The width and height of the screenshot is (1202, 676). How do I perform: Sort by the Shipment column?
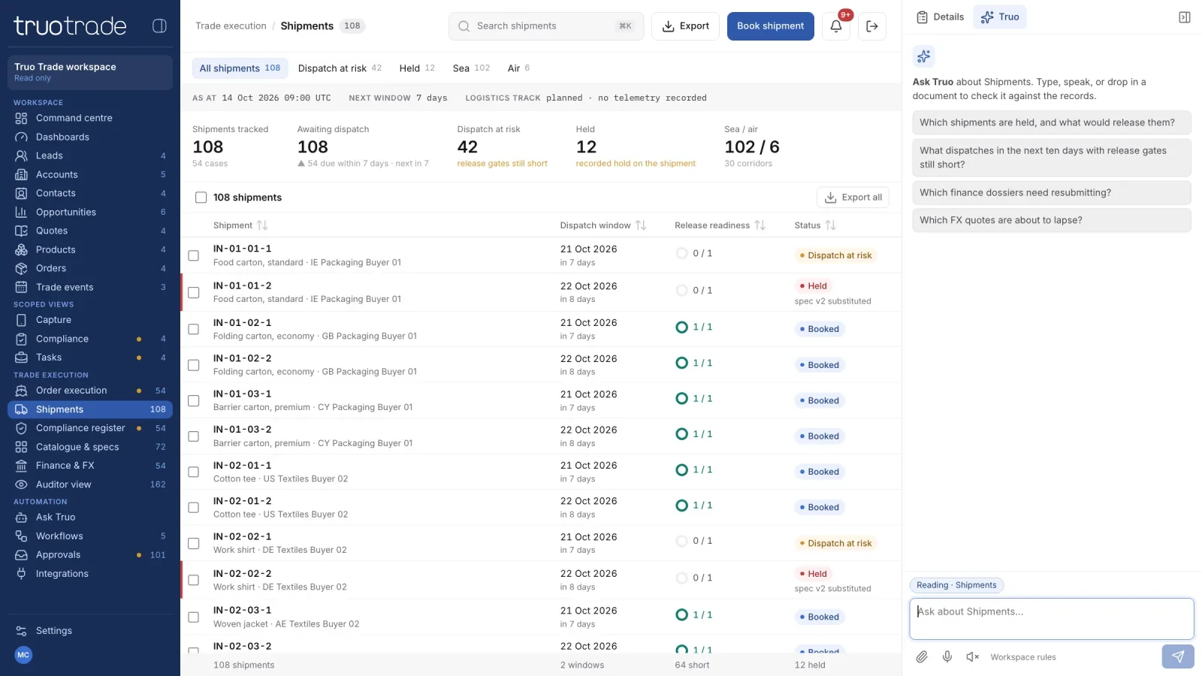240,225
